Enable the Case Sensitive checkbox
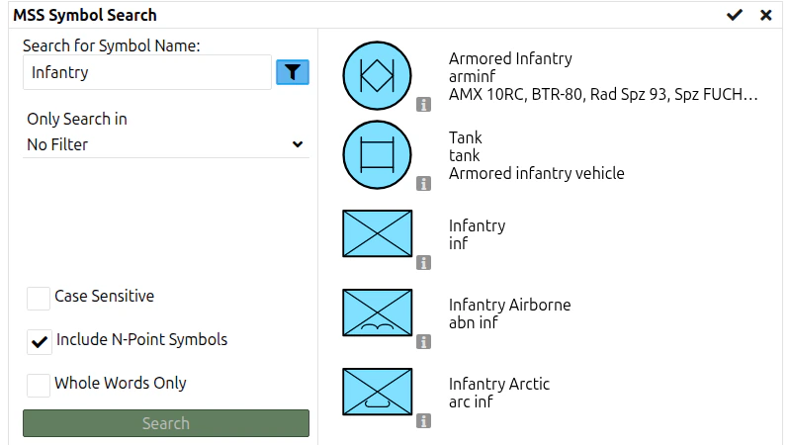Image resolution: width=791 pixels, height=445 pixels. [39, 299]
